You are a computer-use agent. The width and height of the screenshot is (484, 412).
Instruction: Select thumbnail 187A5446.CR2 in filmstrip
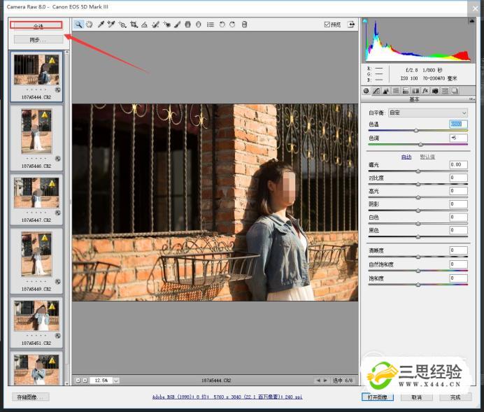[37, 132]
